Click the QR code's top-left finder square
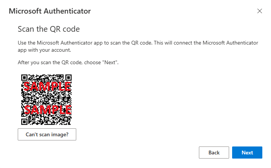This screenshot has height=168, width=271. click(25, 77)
